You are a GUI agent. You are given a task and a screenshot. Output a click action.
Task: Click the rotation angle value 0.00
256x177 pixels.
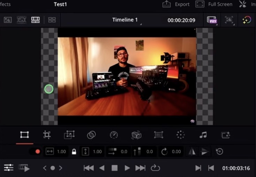click(176, 151)
